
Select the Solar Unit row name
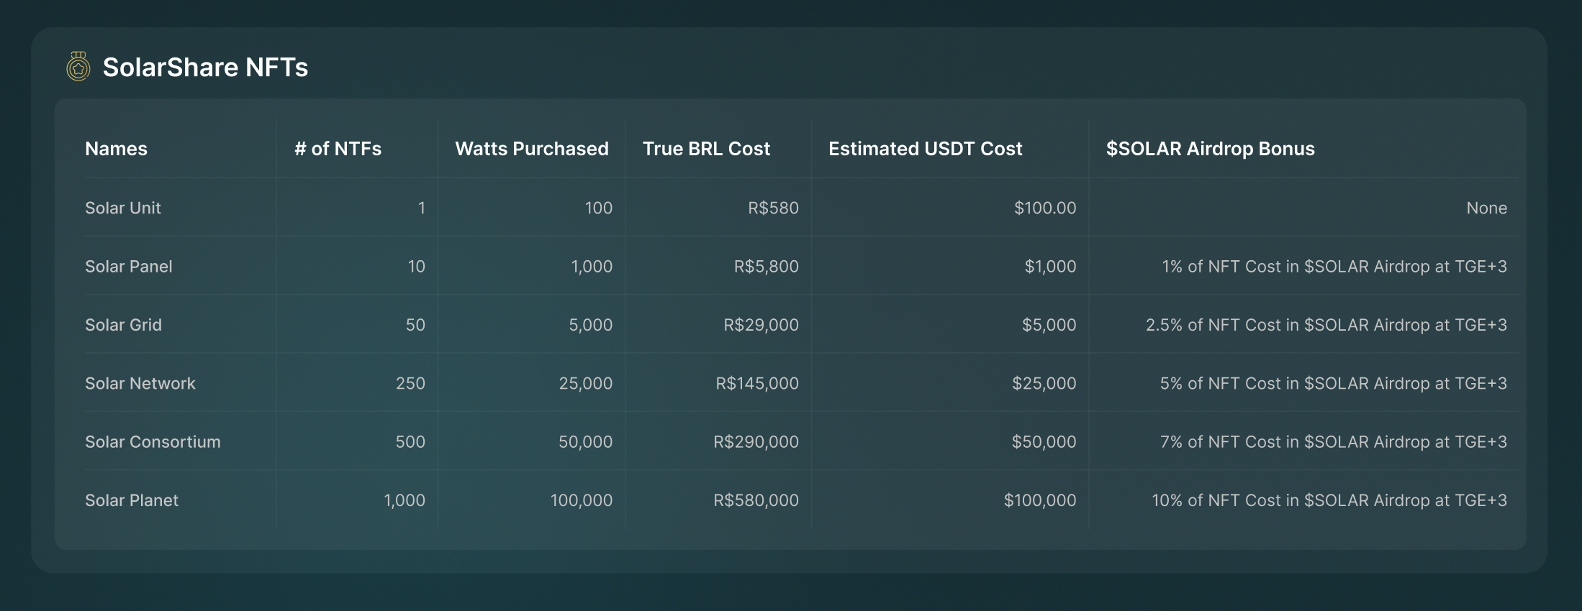point(123,208)
